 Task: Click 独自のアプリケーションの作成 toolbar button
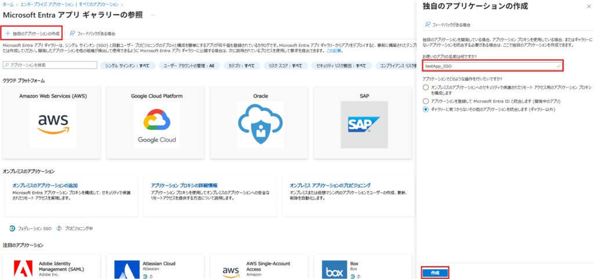click(32, 34)
